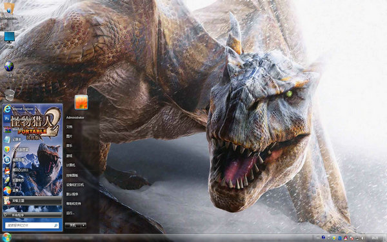The height and width of the screenshot is (242, 387).
Task: Expand All Programs (所有程序) list
Action: (32, 215)
